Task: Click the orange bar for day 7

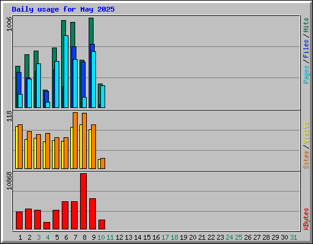Action: [75, 140]
